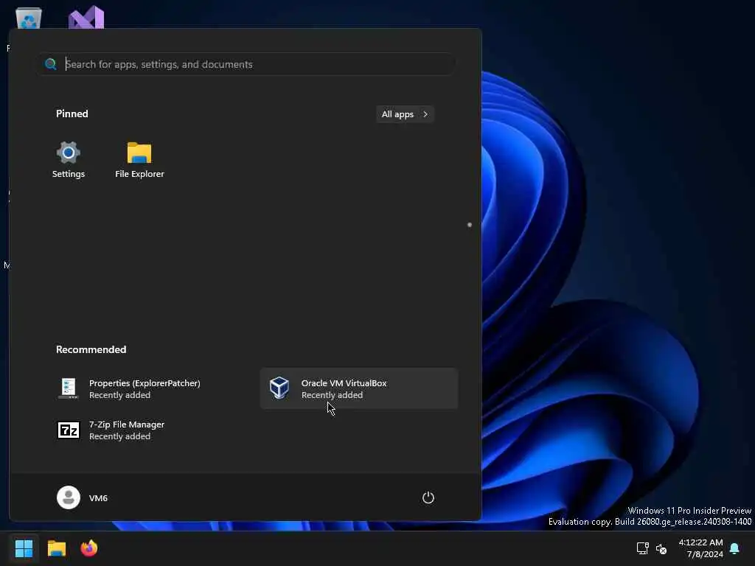Screen dimensions: 755x566
Task: Launch Oracle VM VirtualBox recommended item
Action: [x=359, y=389]
